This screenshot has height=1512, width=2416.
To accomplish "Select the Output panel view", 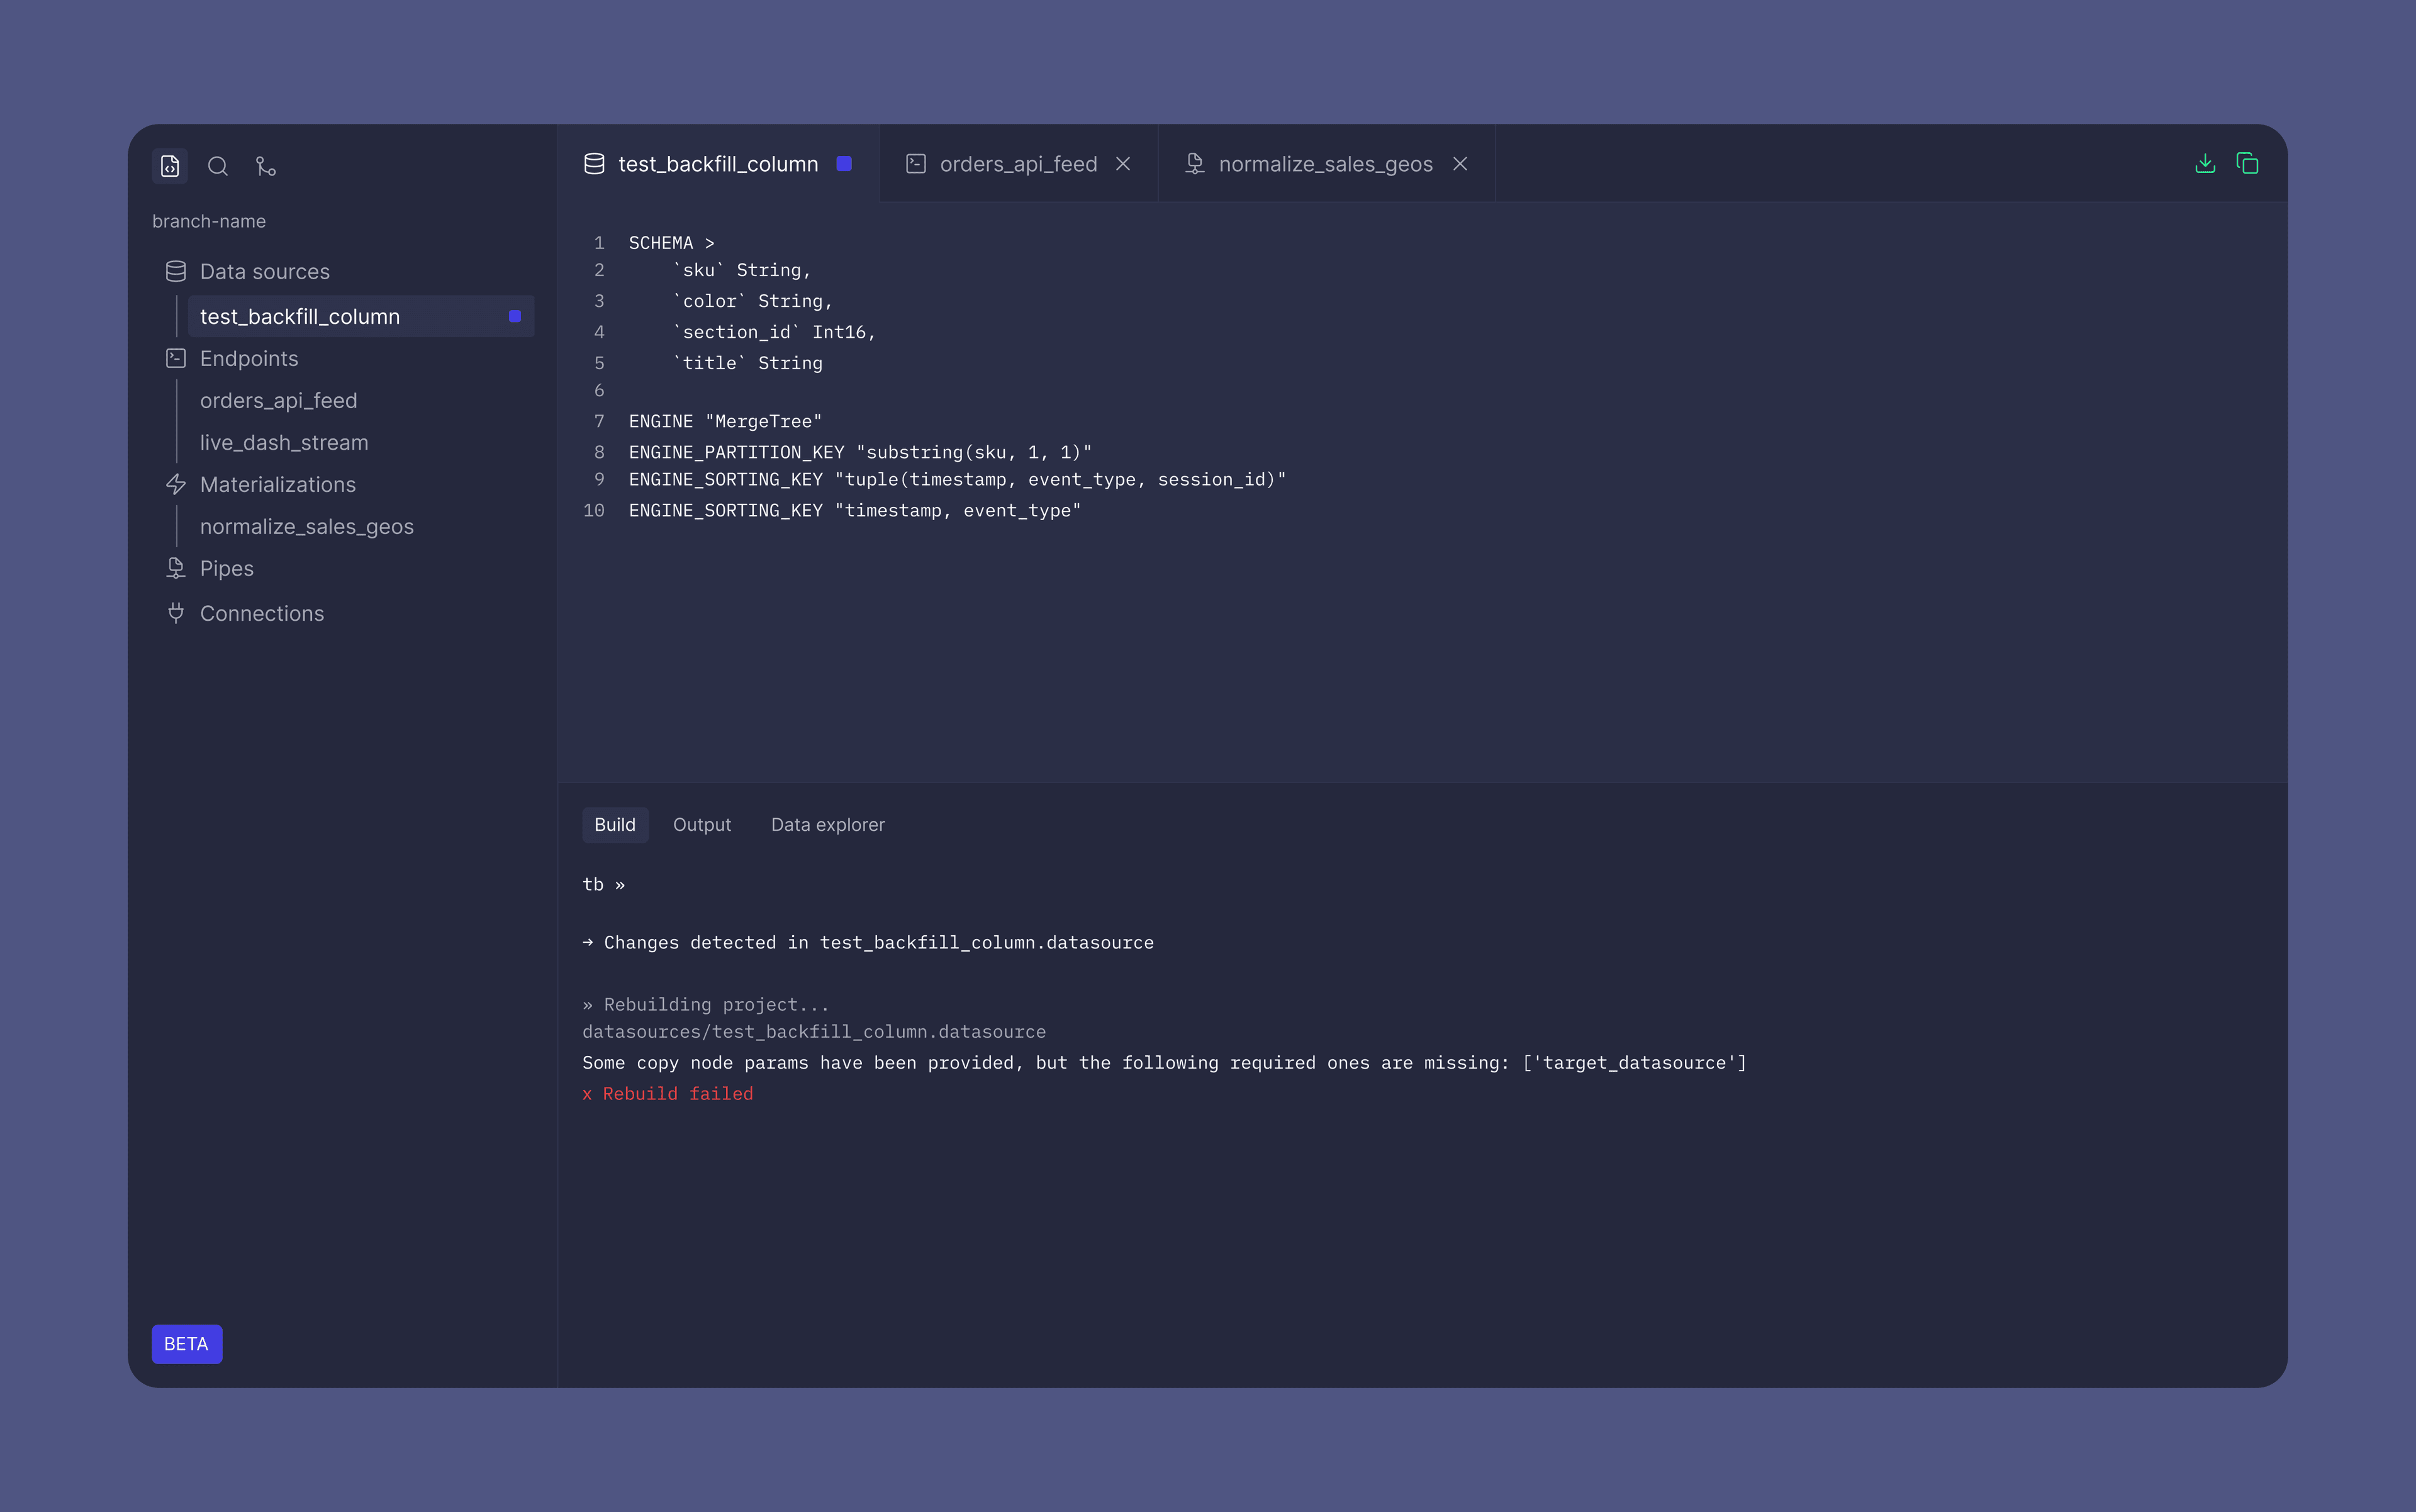I will (702, 824).
